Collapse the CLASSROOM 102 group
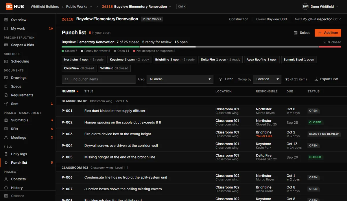Screen dimensions: 347x201 (x=201, y=168)
